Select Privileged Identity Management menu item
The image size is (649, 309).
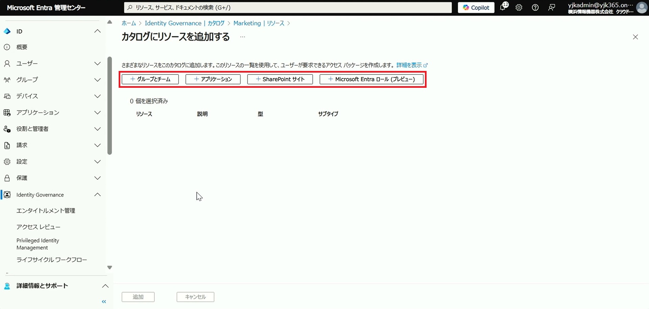38,244
